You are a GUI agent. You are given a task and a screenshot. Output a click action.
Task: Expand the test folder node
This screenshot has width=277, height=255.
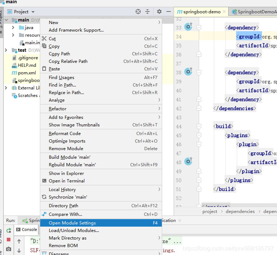click(x=6, y=50)
